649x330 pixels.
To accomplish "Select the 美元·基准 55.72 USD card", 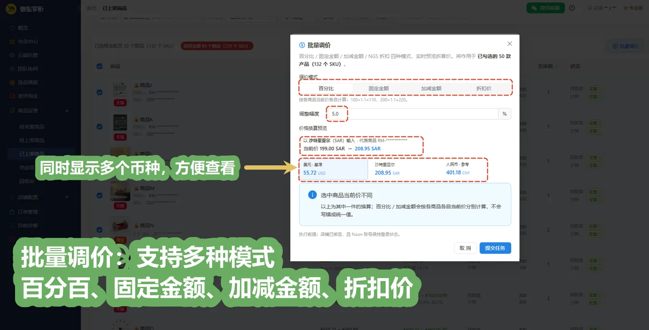I will [x=333, y=169].
